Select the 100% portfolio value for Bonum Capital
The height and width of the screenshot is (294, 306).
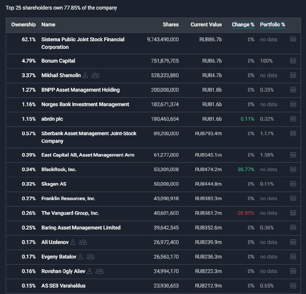[x=266, y=61]
